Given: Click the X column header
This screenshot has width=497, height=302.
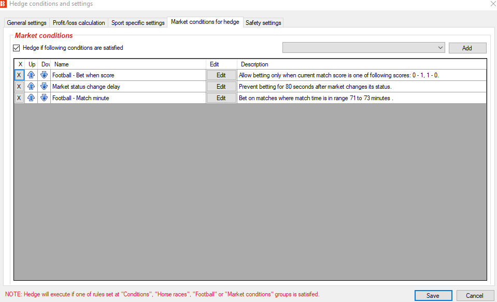Looking at the screenshot, I should pos(20,64).
